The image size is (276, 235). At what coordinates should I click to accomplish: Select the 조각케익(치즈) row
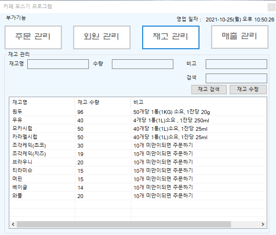[x=138, y=154]
